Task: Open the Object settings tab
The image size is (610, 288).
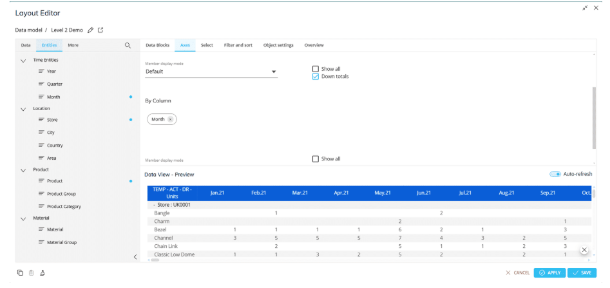Action: tap(278, 45)
